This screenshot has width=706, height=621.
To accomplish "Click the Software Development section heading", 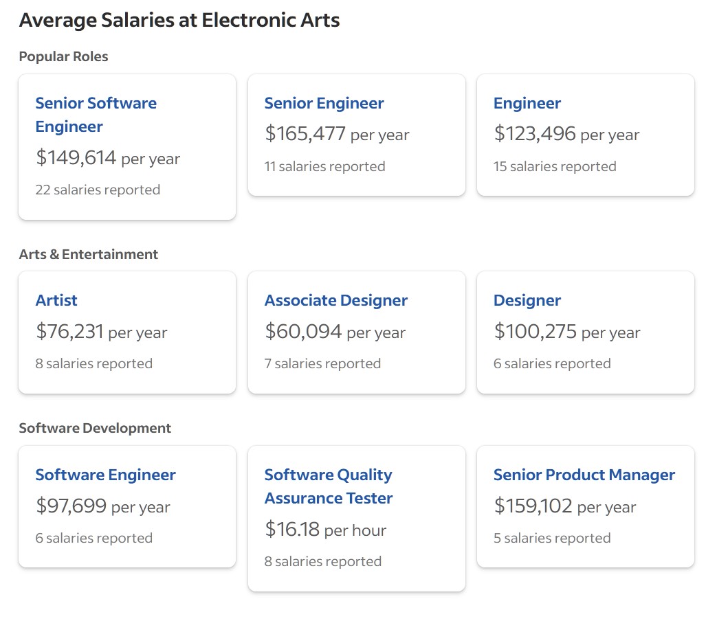I will 95,428.
